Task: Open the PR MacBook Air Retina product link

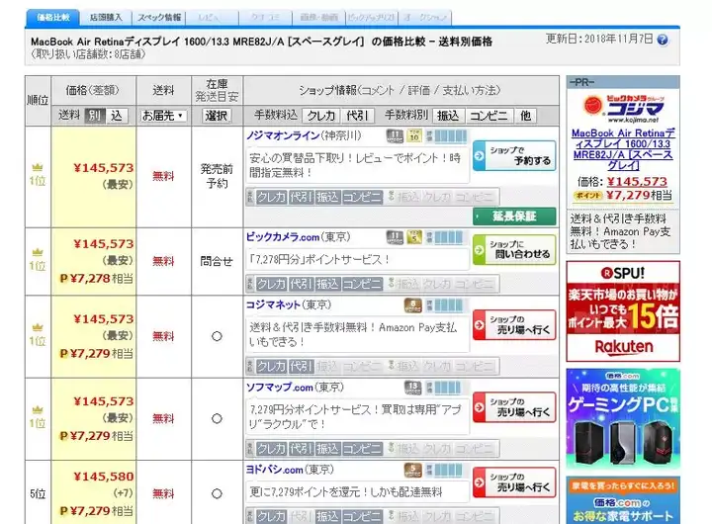Action: (x=623, y=149)
